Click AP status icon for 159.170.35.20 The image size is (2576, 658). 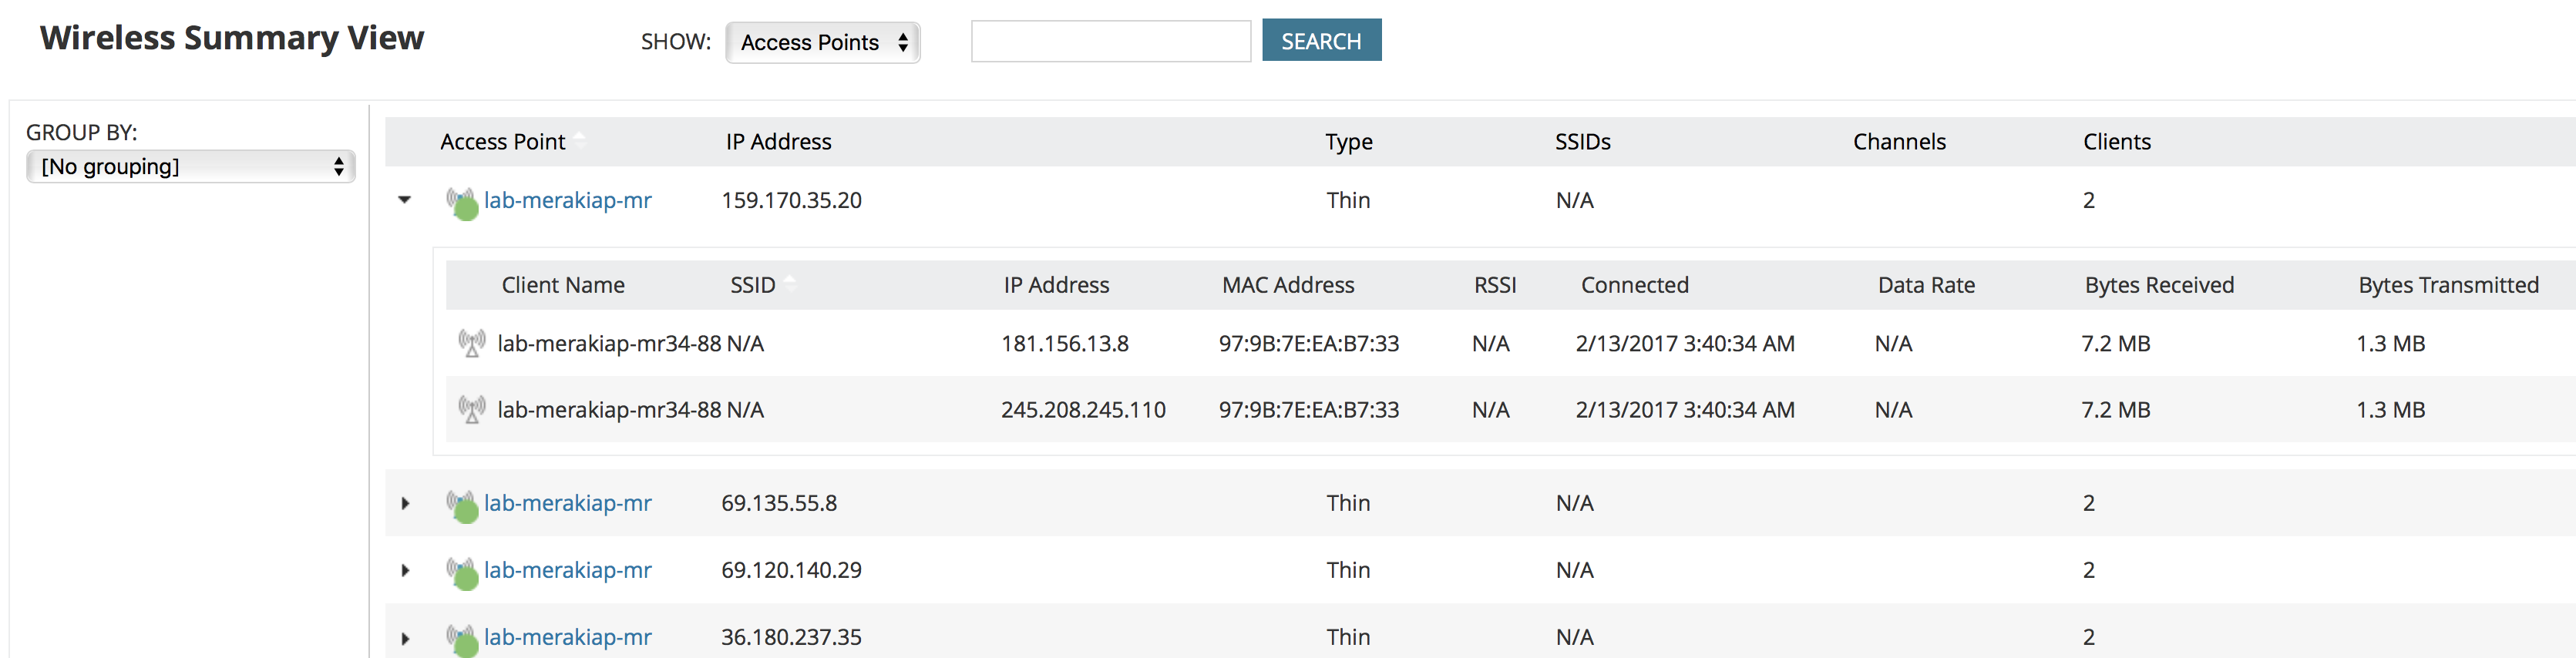click(461, 202)
